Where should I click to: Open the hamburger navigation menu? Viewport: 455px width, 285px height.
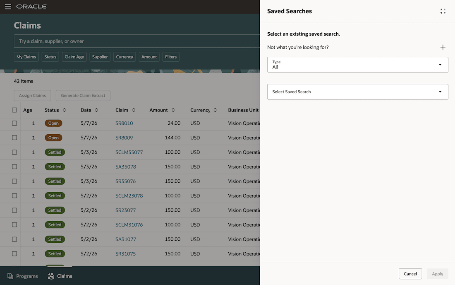point(8,6)
